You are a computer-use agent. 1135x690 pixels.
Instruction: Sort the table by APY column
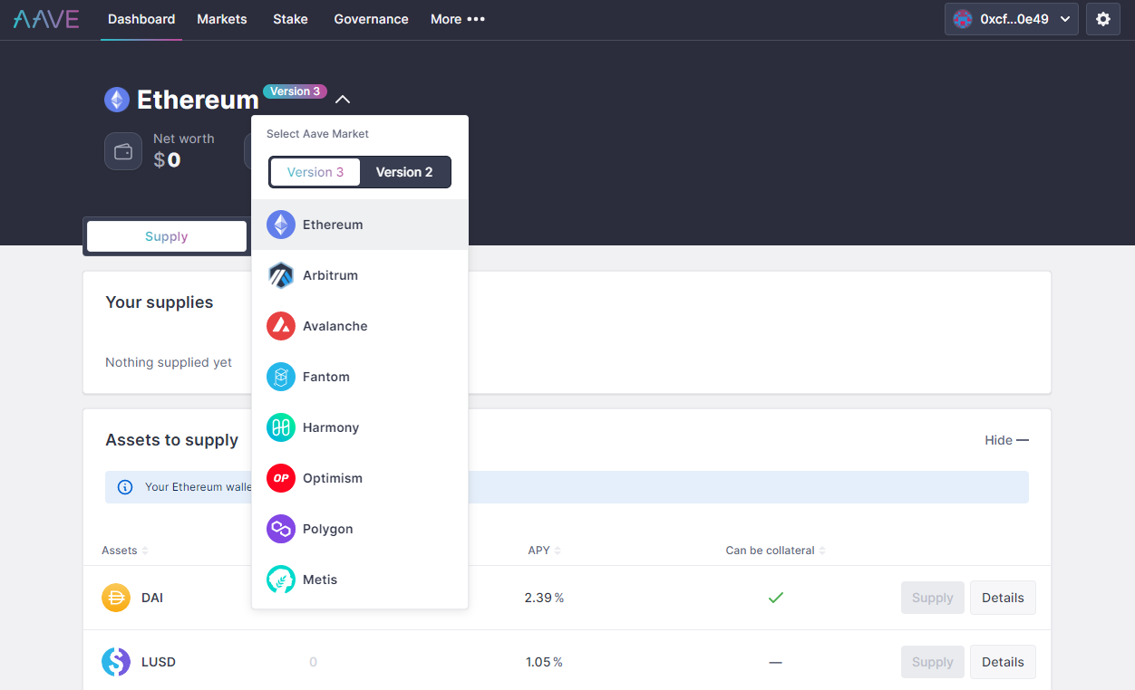tap(545, 551)
